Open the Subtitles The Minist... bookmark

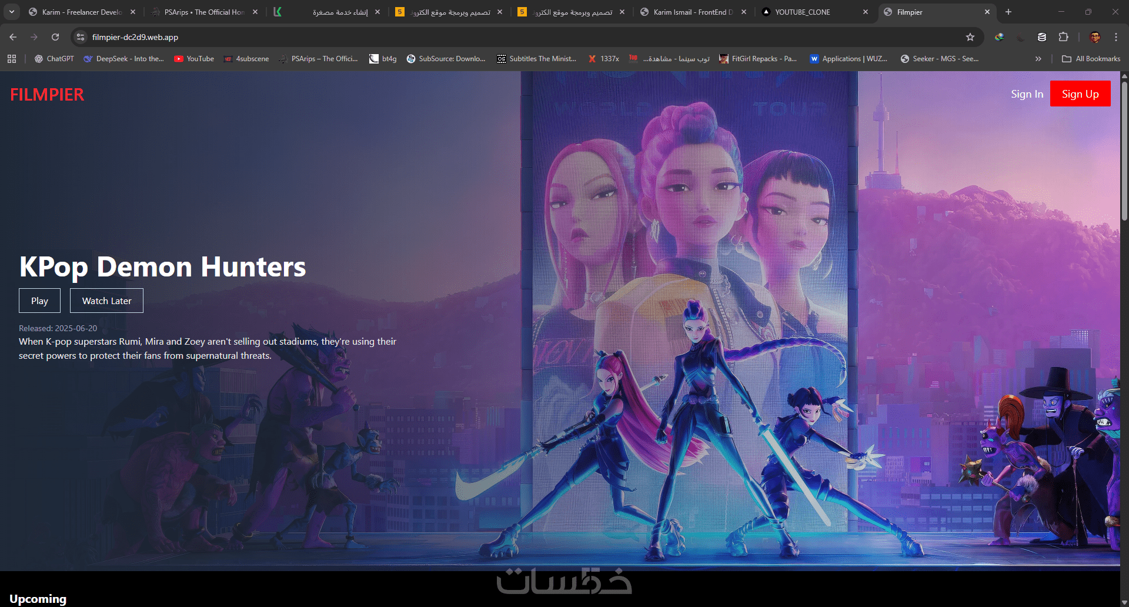click(537, 59)
